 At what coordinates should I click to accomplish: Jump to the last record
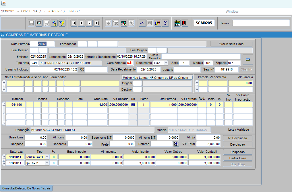tap(97, 23)
